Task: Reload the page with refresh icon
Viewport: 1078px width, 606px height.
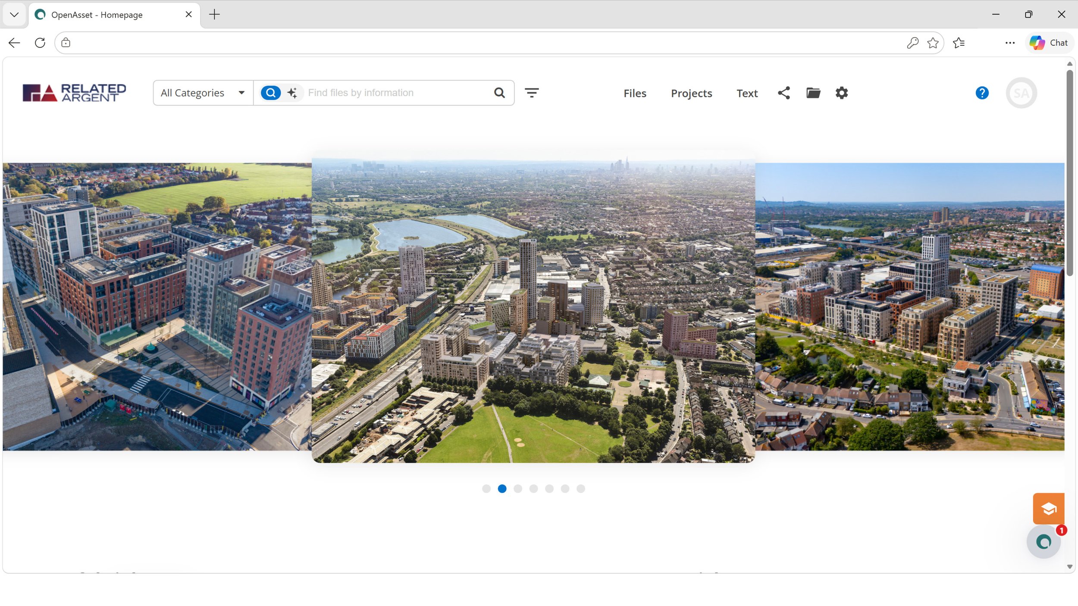Action: (x=40, y=43)
